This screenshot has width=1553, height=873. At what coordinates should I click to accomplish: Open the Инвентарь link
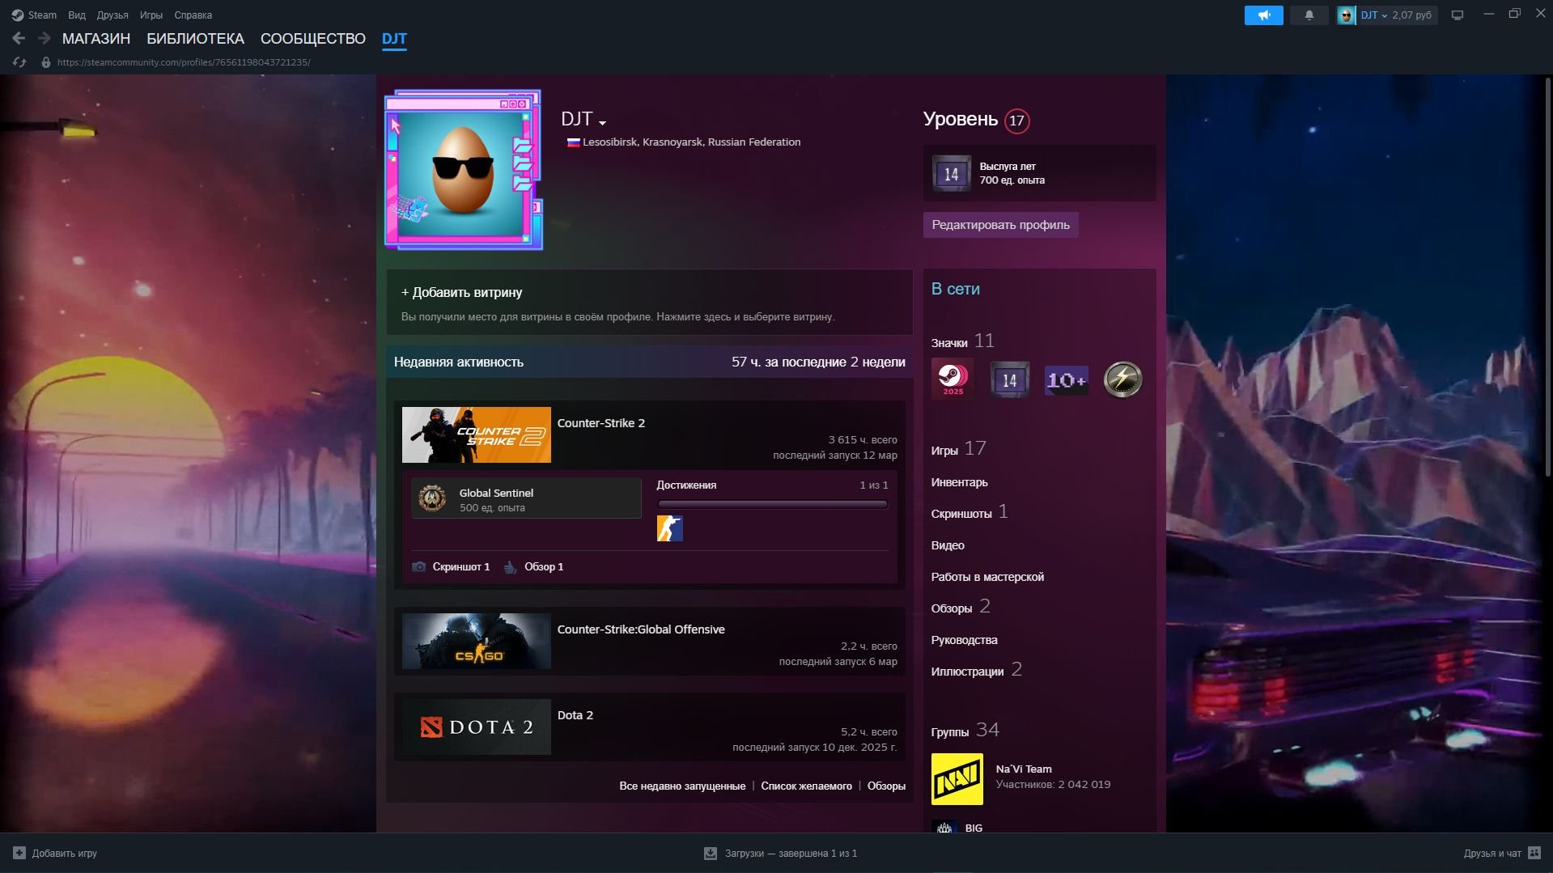click(960, 482)
